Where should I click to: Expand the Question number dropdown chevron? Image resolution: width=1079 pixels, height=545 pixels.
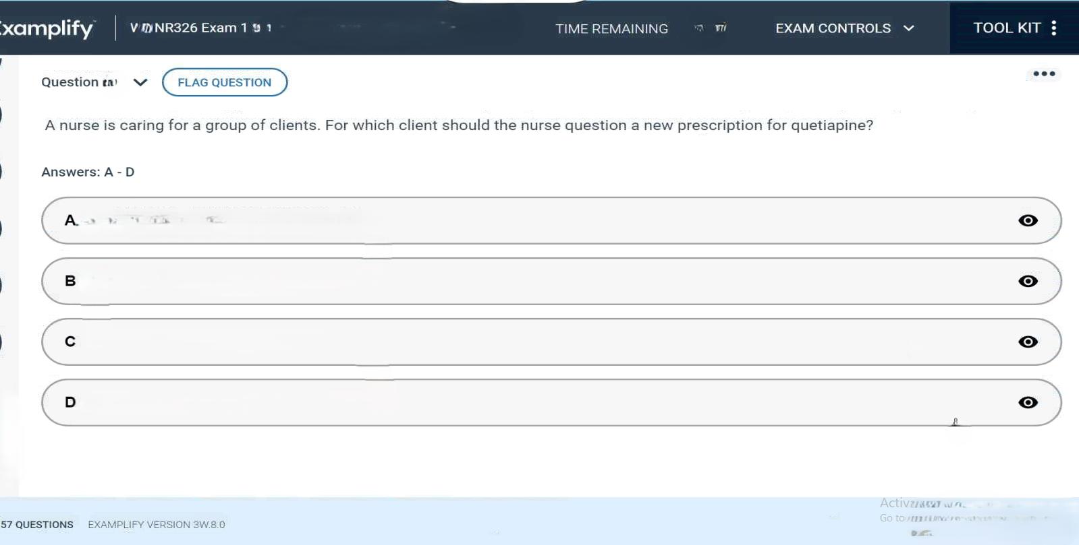point(140,82)
